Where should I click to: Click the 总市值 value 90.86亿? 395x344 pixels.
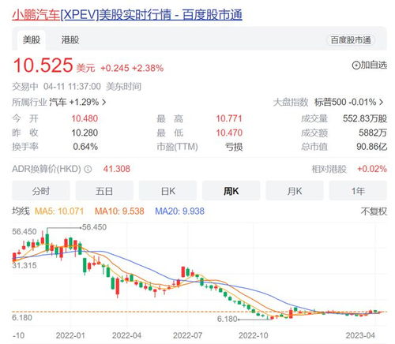371,147
